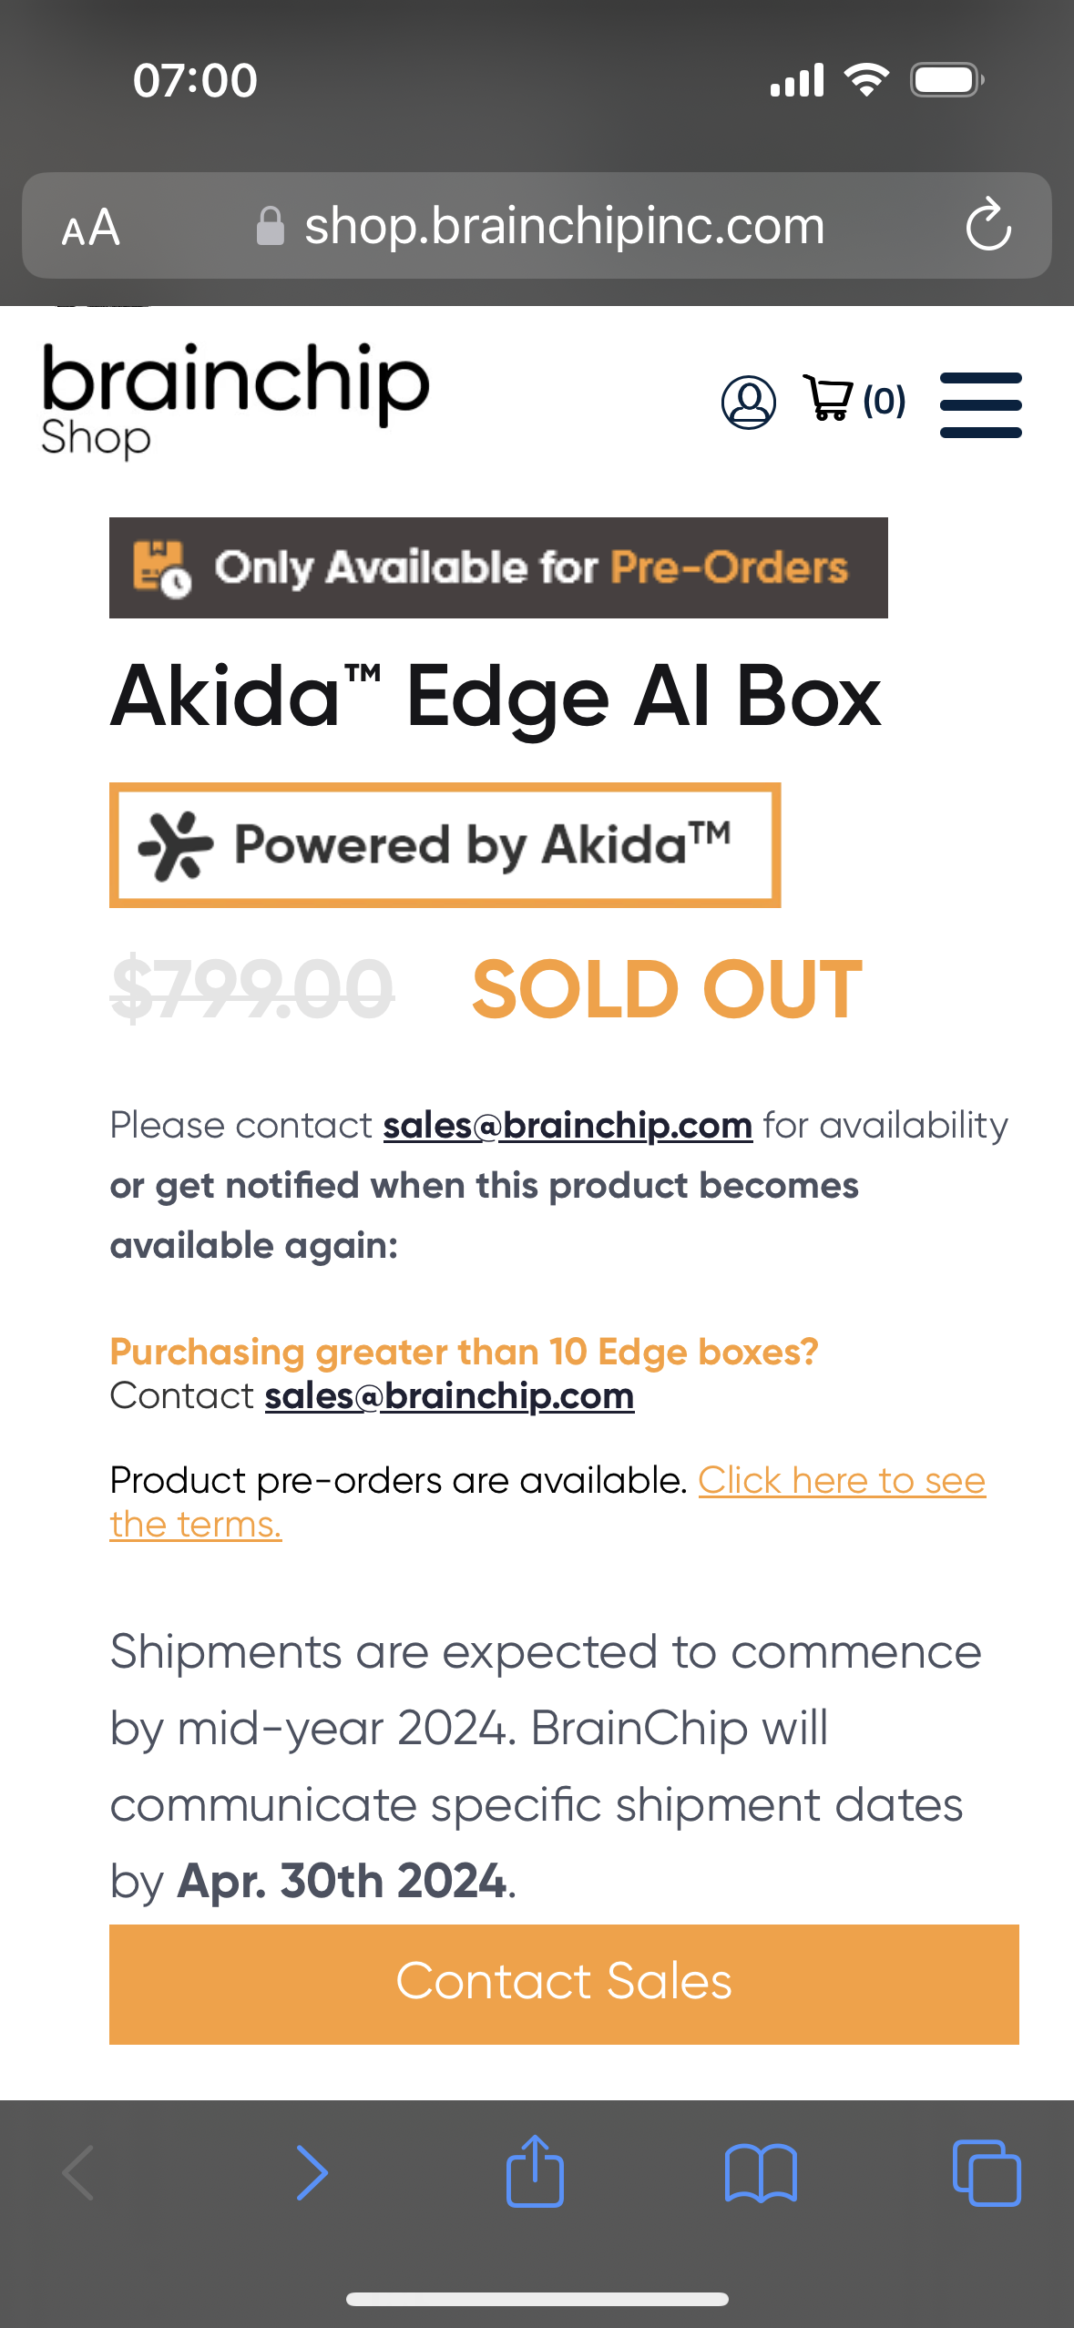
Task: Open the AA reader text size options
Action: pos(90,227)
